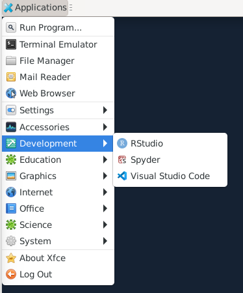Click the Spyder red web icon
Screen dimensions: 243x293
pyautogui.click(x=122, y=160)
